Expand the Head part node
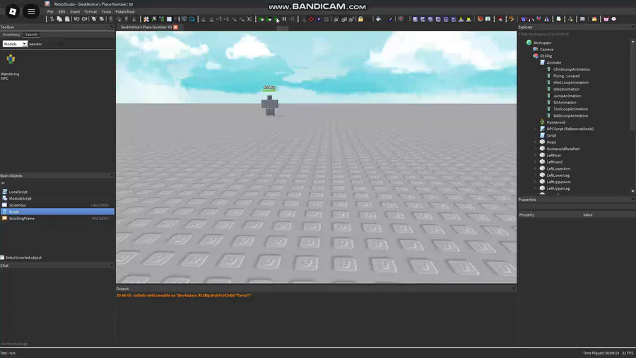 coord(536,142)
